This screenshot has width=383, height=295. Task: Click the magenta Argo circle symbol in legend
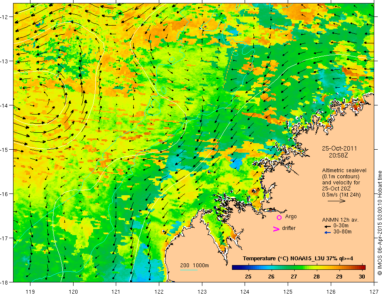(279, 217)
